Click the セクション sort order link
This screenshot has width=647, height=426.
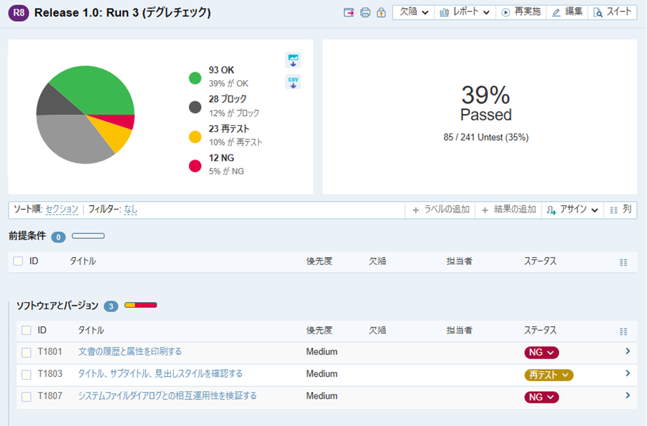click(63, 209)
